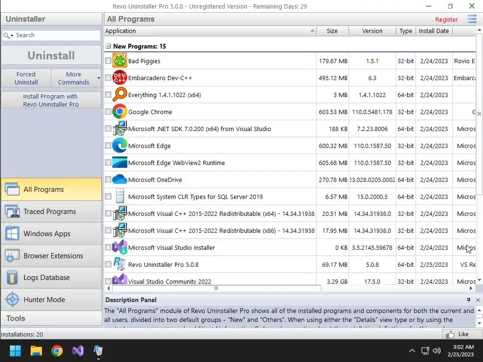
Task: Open Chrome from the taskbar
Action: pos(57,351)
